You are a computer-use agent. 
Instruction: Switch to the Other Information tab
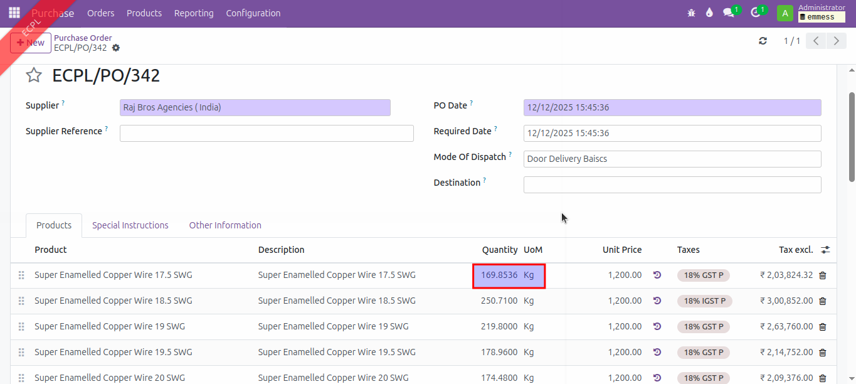[225, 225]
